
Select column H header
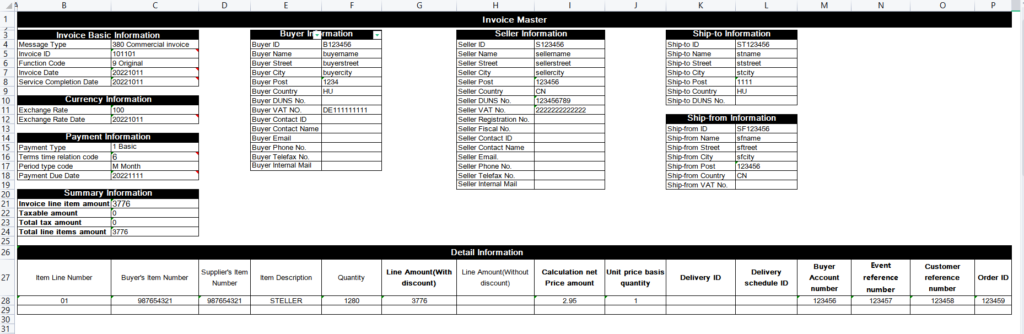pos(495,5)
